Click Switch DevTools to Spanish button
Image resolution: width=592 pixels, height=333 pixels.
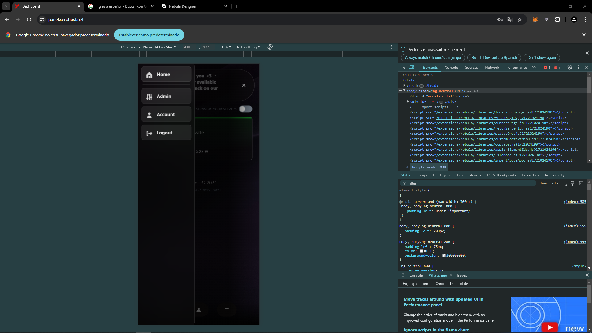[x=494, y=58]
